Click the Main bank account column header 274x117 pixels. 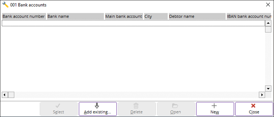[124, 16]
